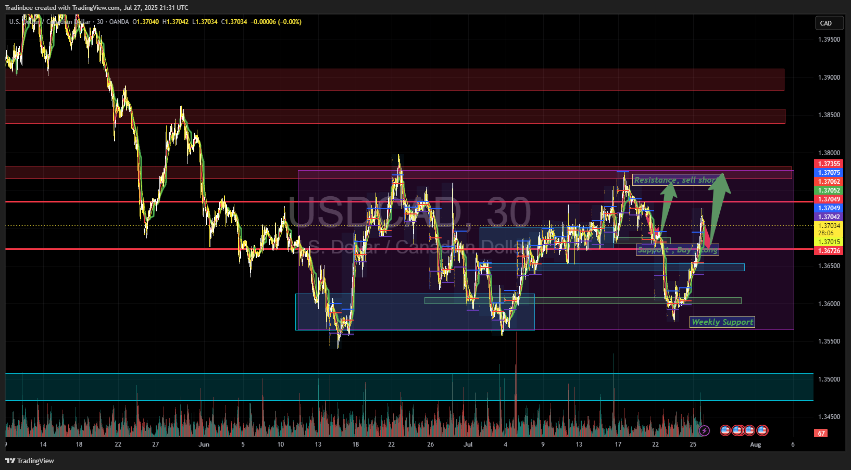This screenshot has width=851, height=470.
Task: Click the 1.35500 price axis value
Action: [x=829, y=341]
